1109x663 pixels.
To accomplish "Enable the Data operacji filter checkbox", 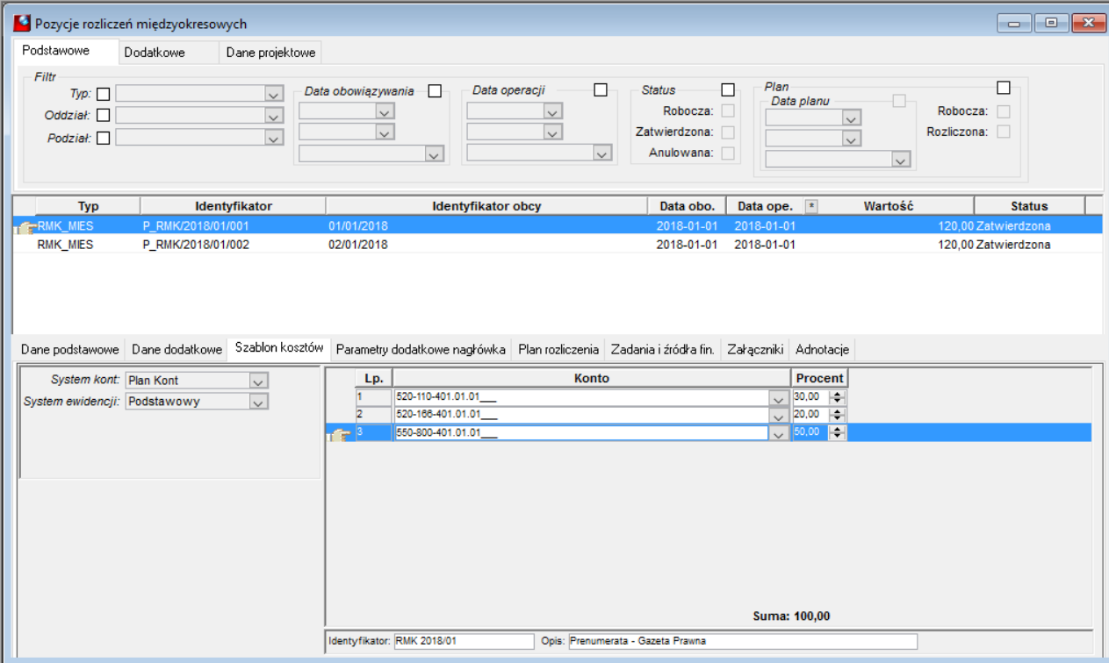I will 601,89.
